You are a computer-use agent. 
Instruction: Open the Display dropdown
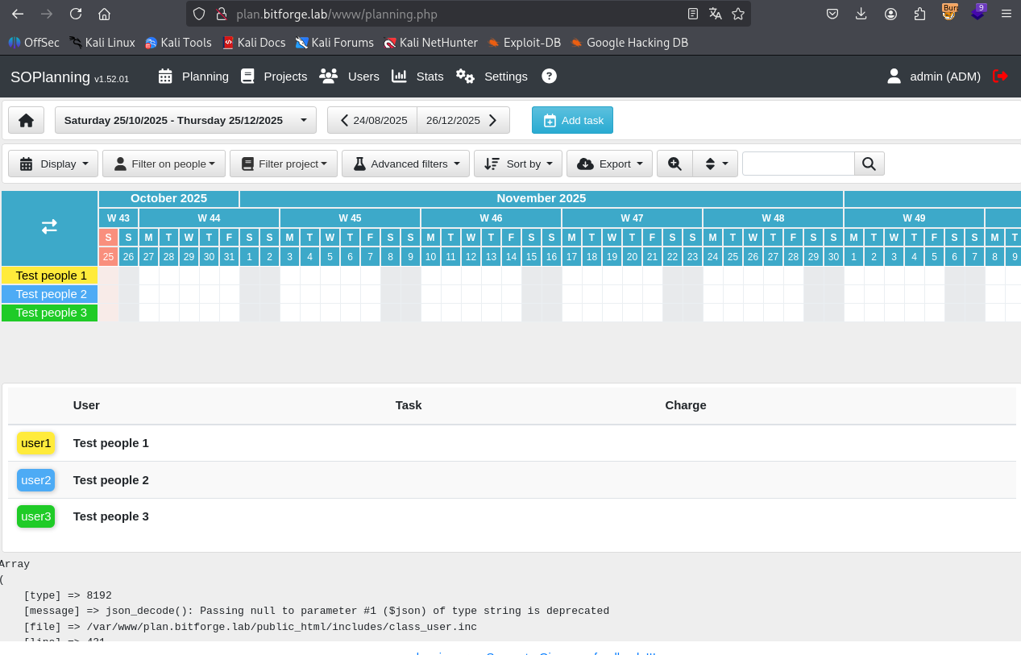point(53,164)
